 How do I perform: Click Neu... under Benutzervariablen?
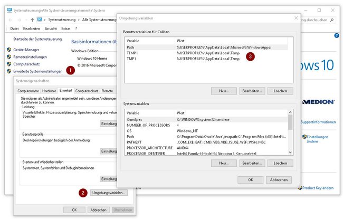point(224,91)
